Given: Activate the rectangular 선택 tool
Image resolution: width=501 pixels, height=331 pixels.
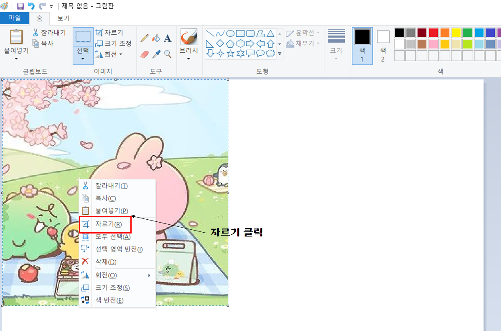Looking at the screenshot, I should [83, 36].
